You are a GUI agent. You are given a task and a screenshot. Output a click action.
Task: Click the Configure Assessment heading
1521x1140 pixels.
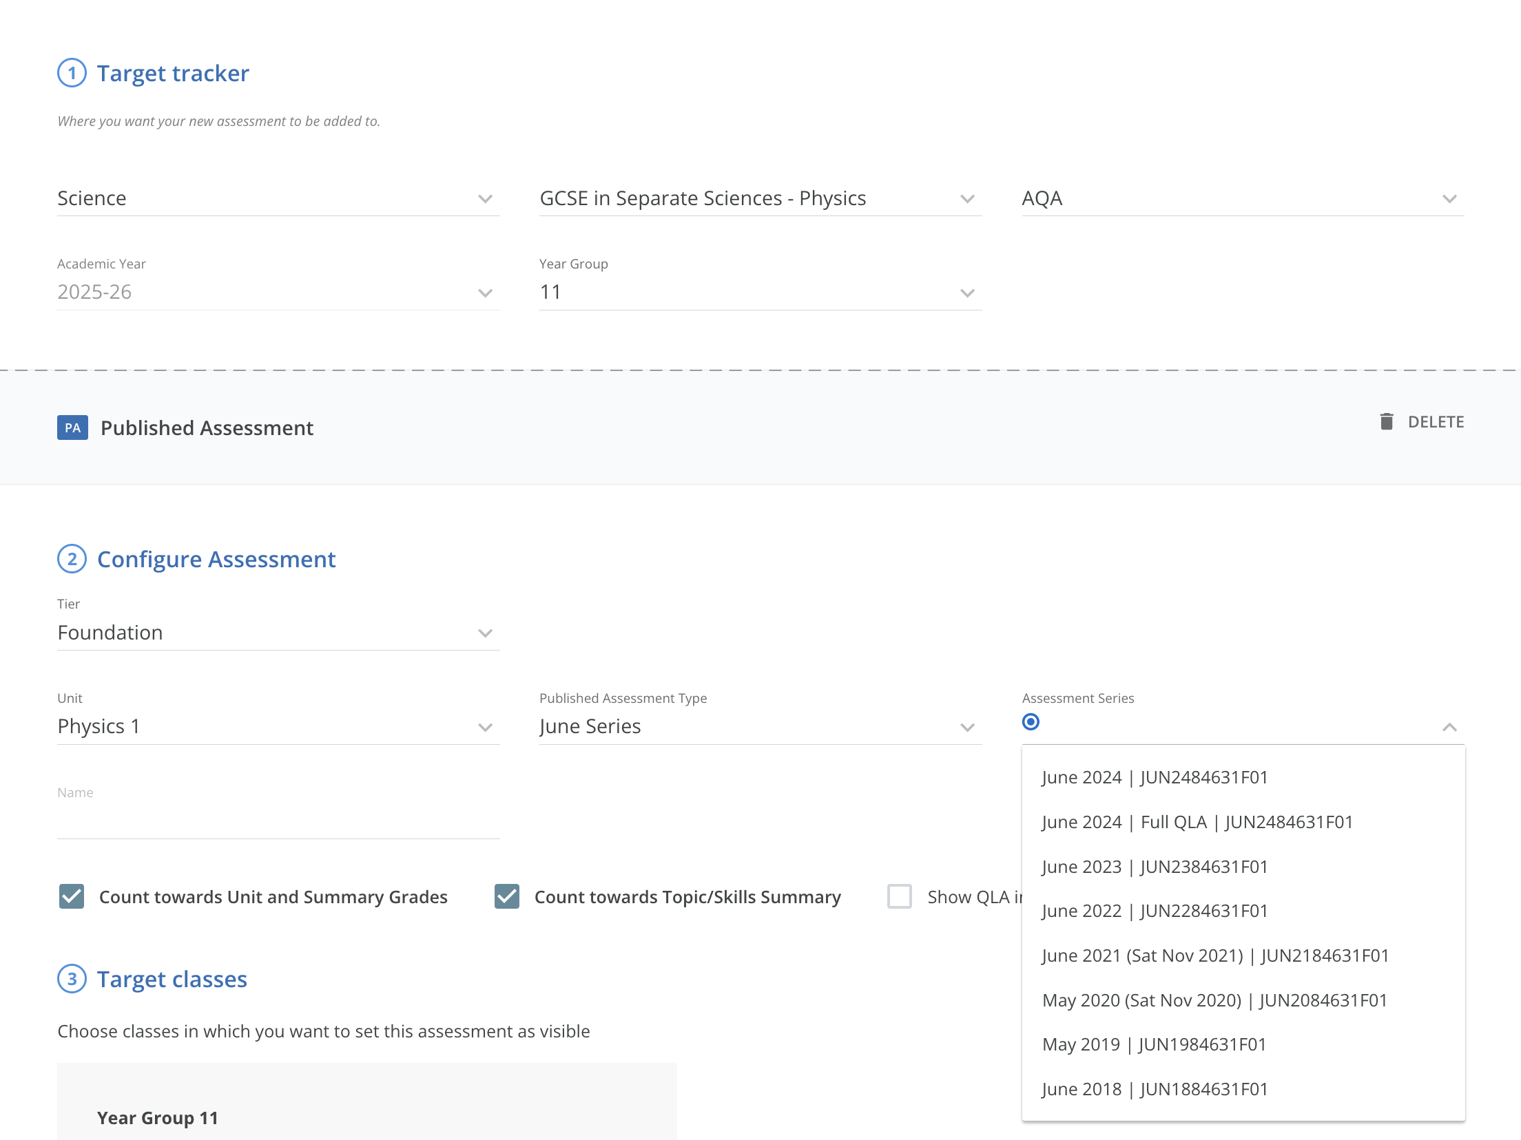pyautogui.click(x=216, y=559)
